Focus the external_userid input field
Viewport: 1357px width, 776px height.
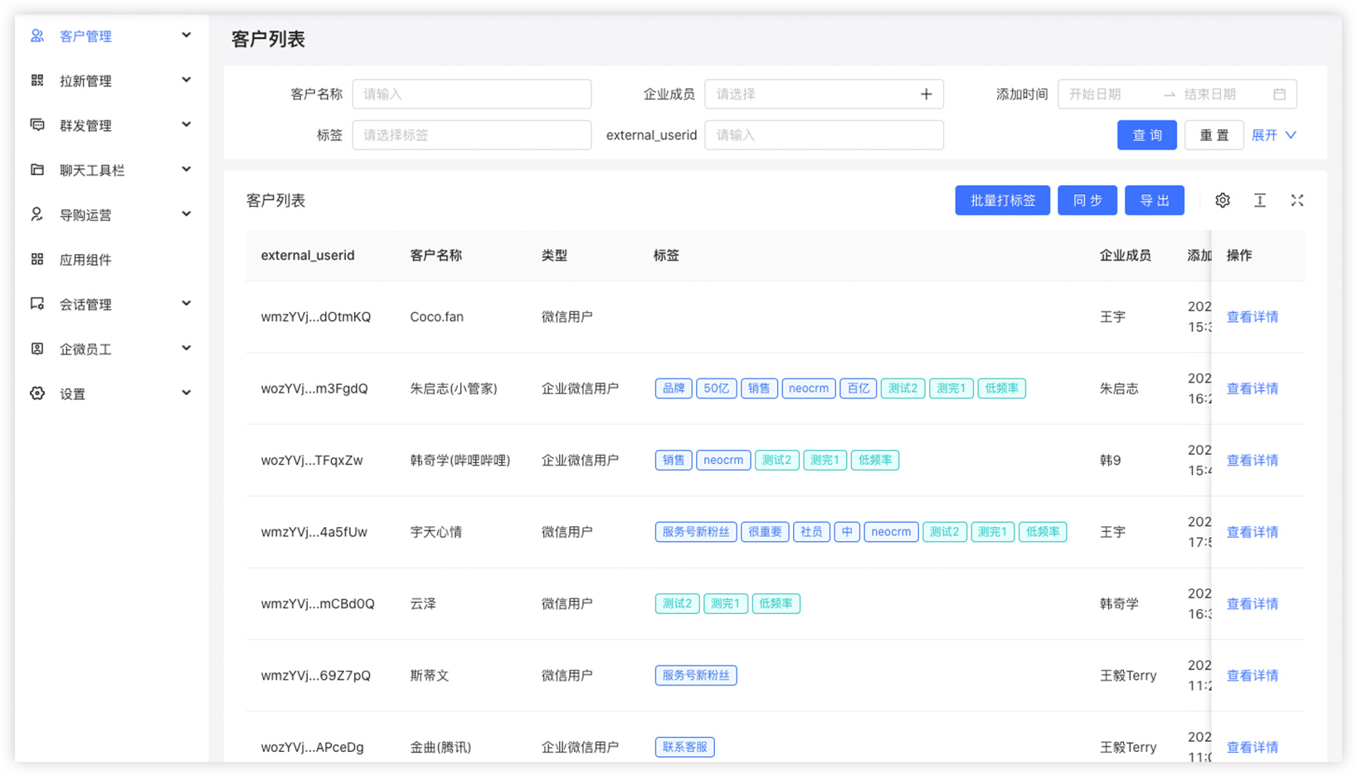[x=824, y=135]
